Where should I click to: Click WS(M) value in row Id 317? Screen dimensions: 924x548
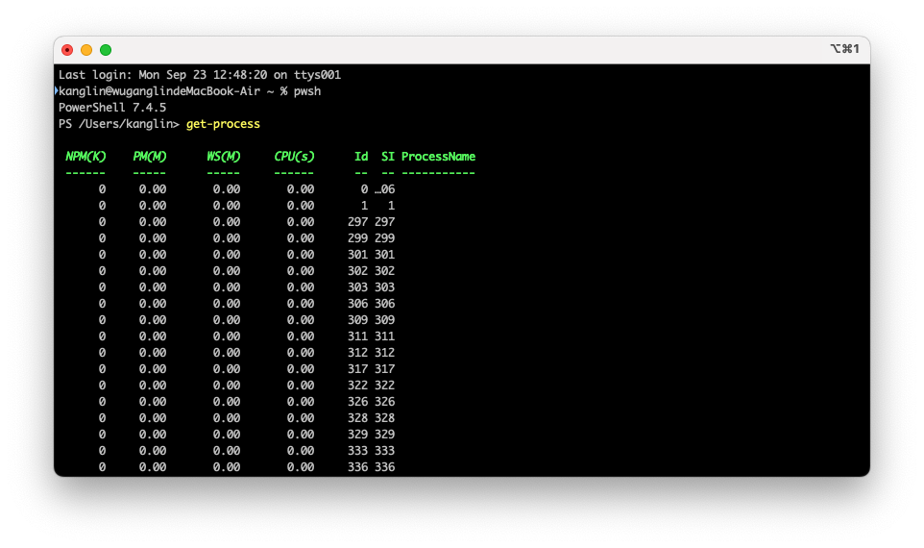[227, 368]
